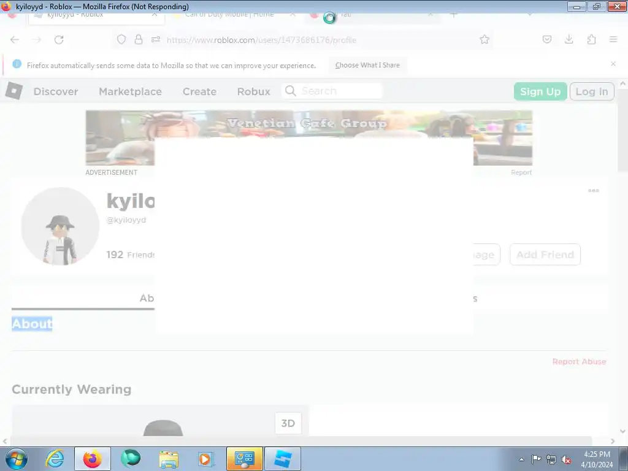This screenshot has width=628, height=471.
Task: Open the site permissions icon in address bar
Action: [x=156, y=39]
